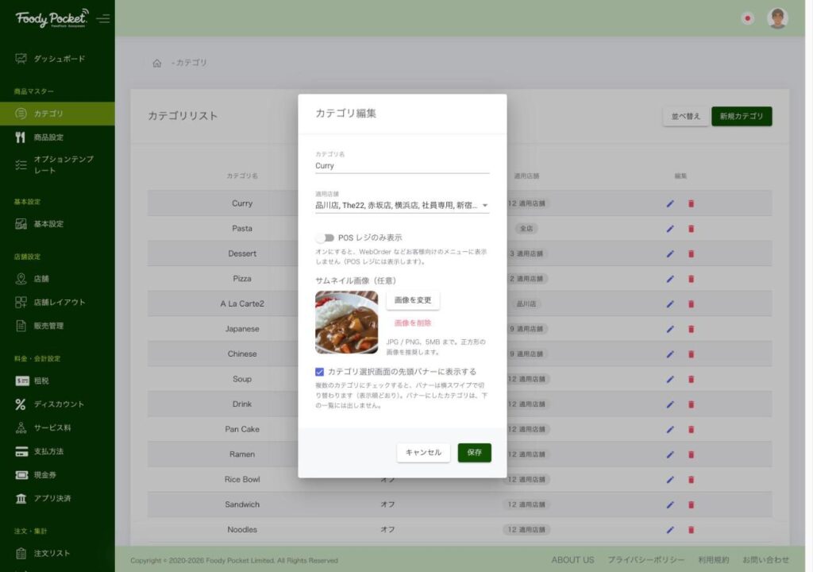Delete the Sandwich category row
813x572 pixels.
691,504
